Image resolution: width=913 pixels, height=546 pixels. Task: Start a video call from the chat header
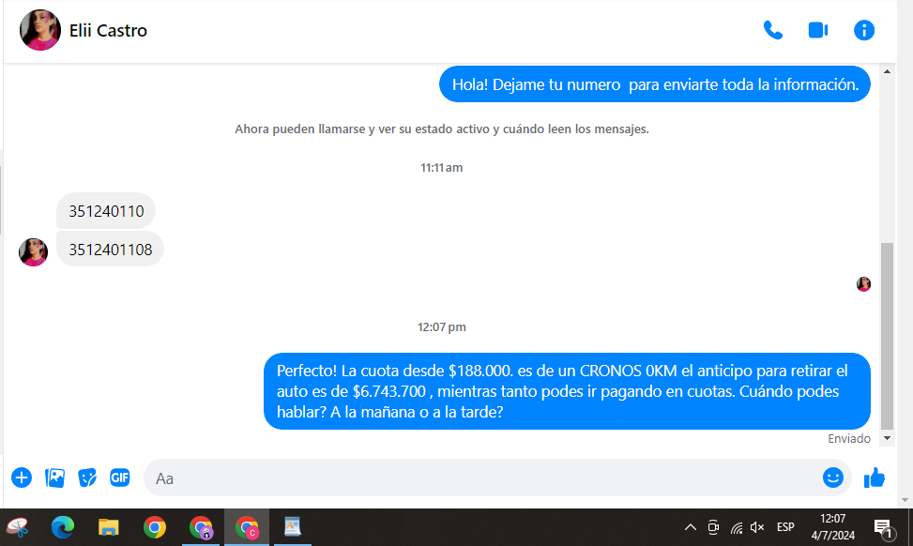(x=817, y=30)
